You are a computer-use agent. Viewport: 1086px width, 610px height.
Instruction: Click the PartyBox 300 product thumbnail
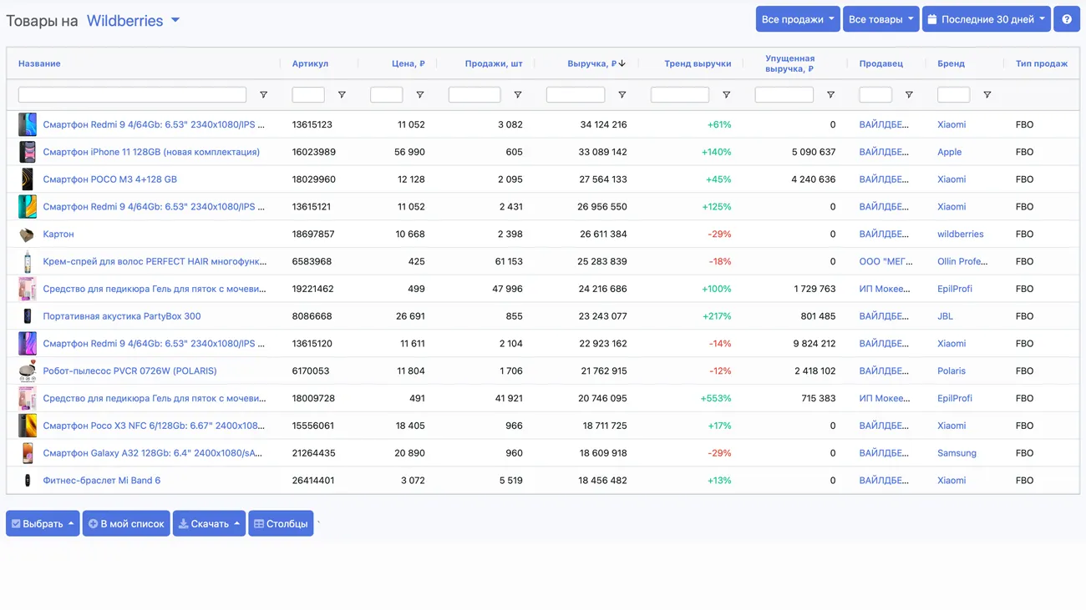pyautogui.click(x=28, y=316)
